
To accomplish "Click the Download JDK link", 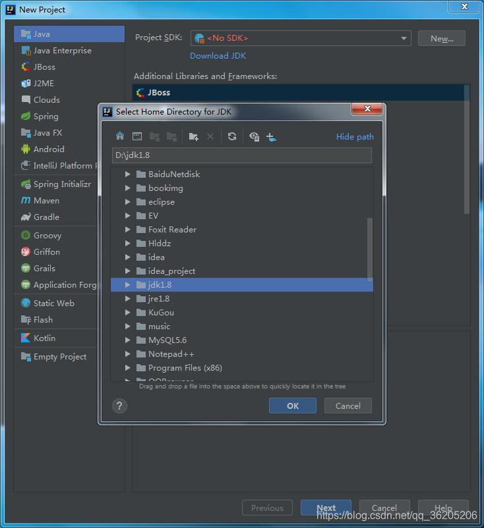I will coord(218,56).
